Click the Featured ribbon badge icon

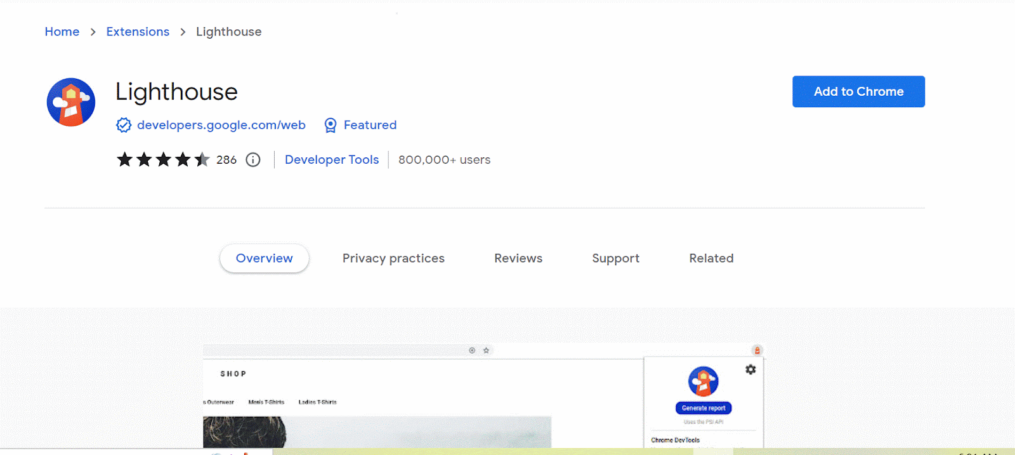pos(331,125)
